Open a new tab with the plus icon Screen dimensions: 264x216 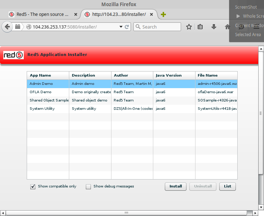[x=163, y=14]
